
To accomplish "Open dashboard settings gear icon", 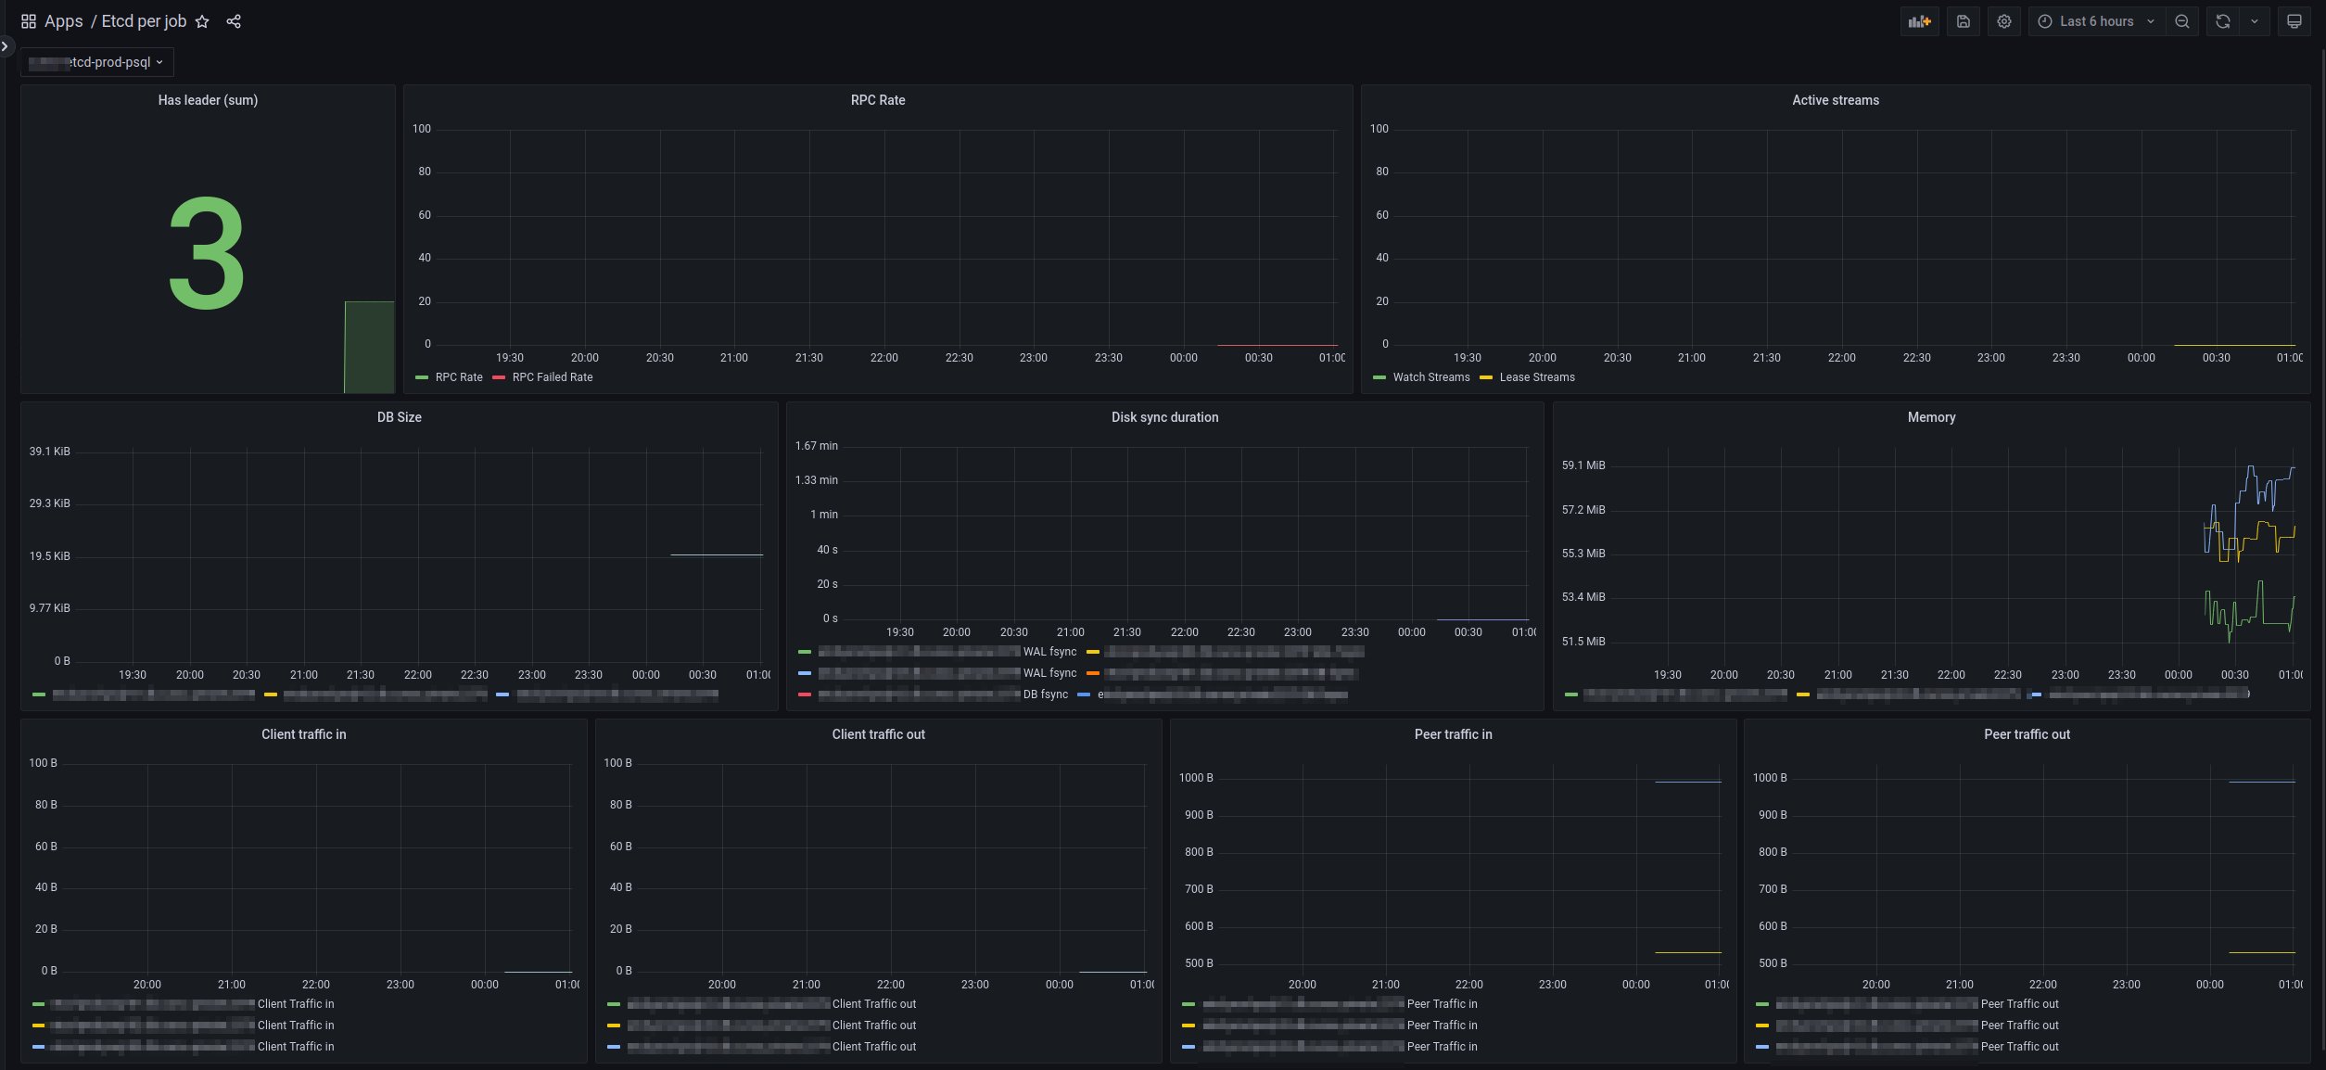I will (2004, 21).
